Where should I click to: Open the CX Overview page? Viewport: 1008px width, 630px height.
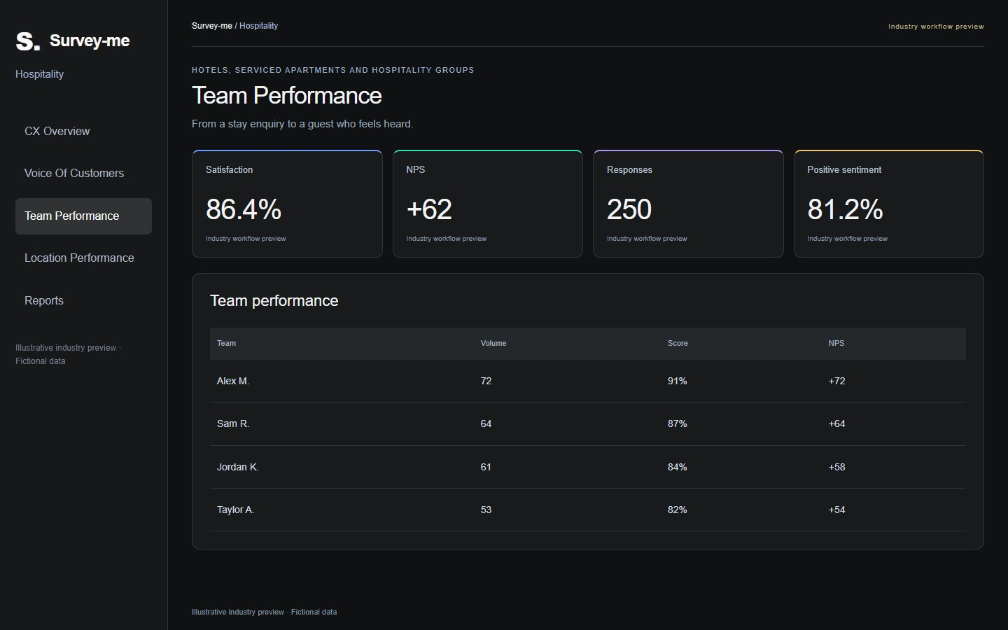coord(83,131)
